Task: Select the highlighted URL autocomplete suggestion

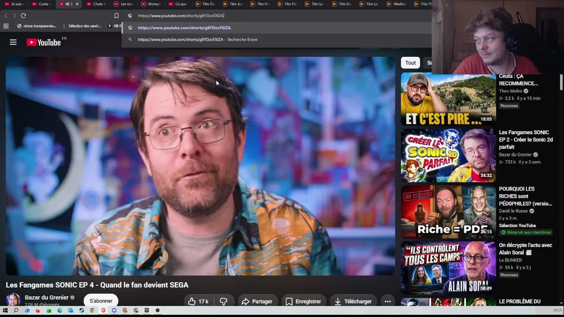Action: (277, 28)
